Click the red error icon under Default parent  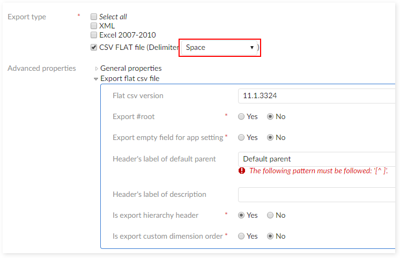tap(242, 171)
